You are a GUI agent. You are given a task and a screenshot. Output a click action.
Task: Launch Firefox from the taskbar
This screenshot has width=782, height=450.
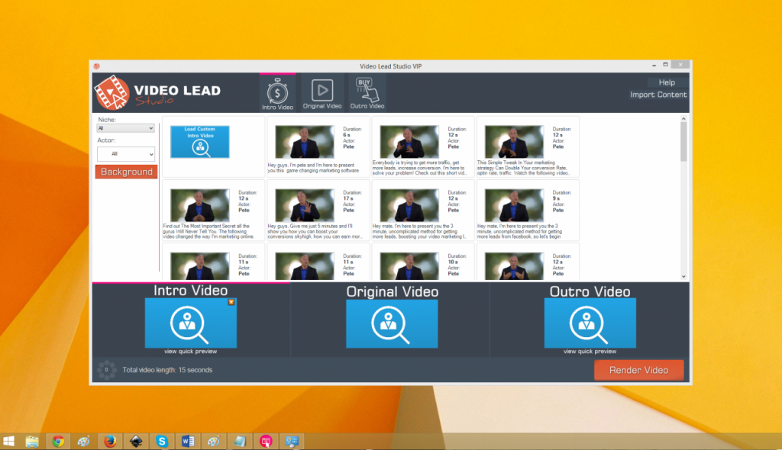109,441
